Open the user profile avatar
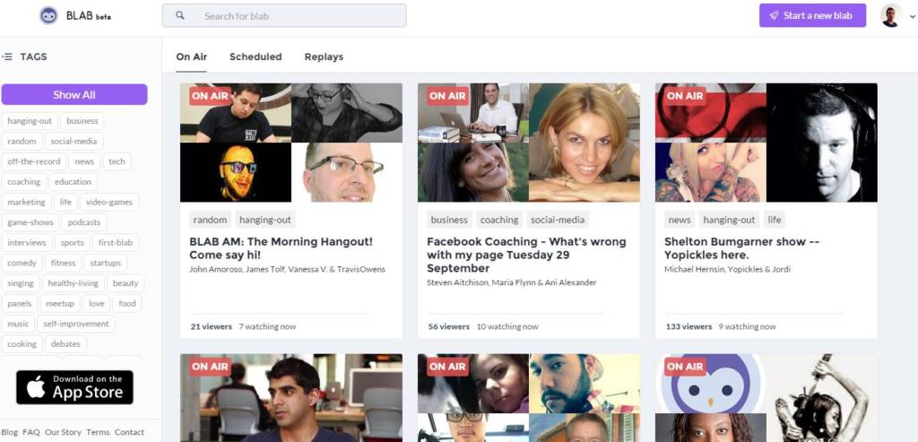This screenshot has width=918, height=442. [891, 16]
